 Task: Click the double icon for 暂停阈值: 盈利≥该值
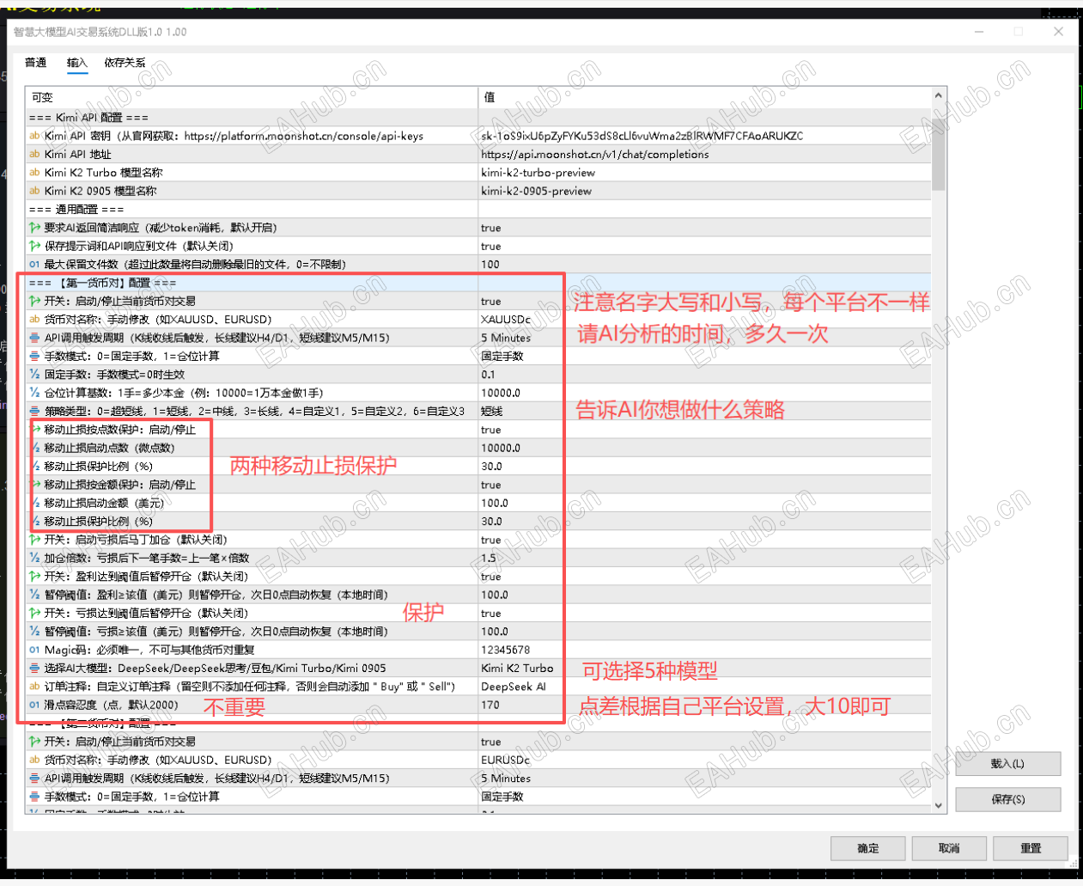point(34,595)
